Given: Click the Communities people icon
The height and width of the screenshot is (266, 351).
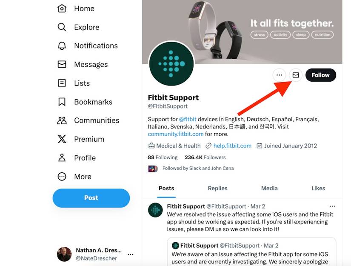Looking at the screenshot, I should [x=62, y=120].
